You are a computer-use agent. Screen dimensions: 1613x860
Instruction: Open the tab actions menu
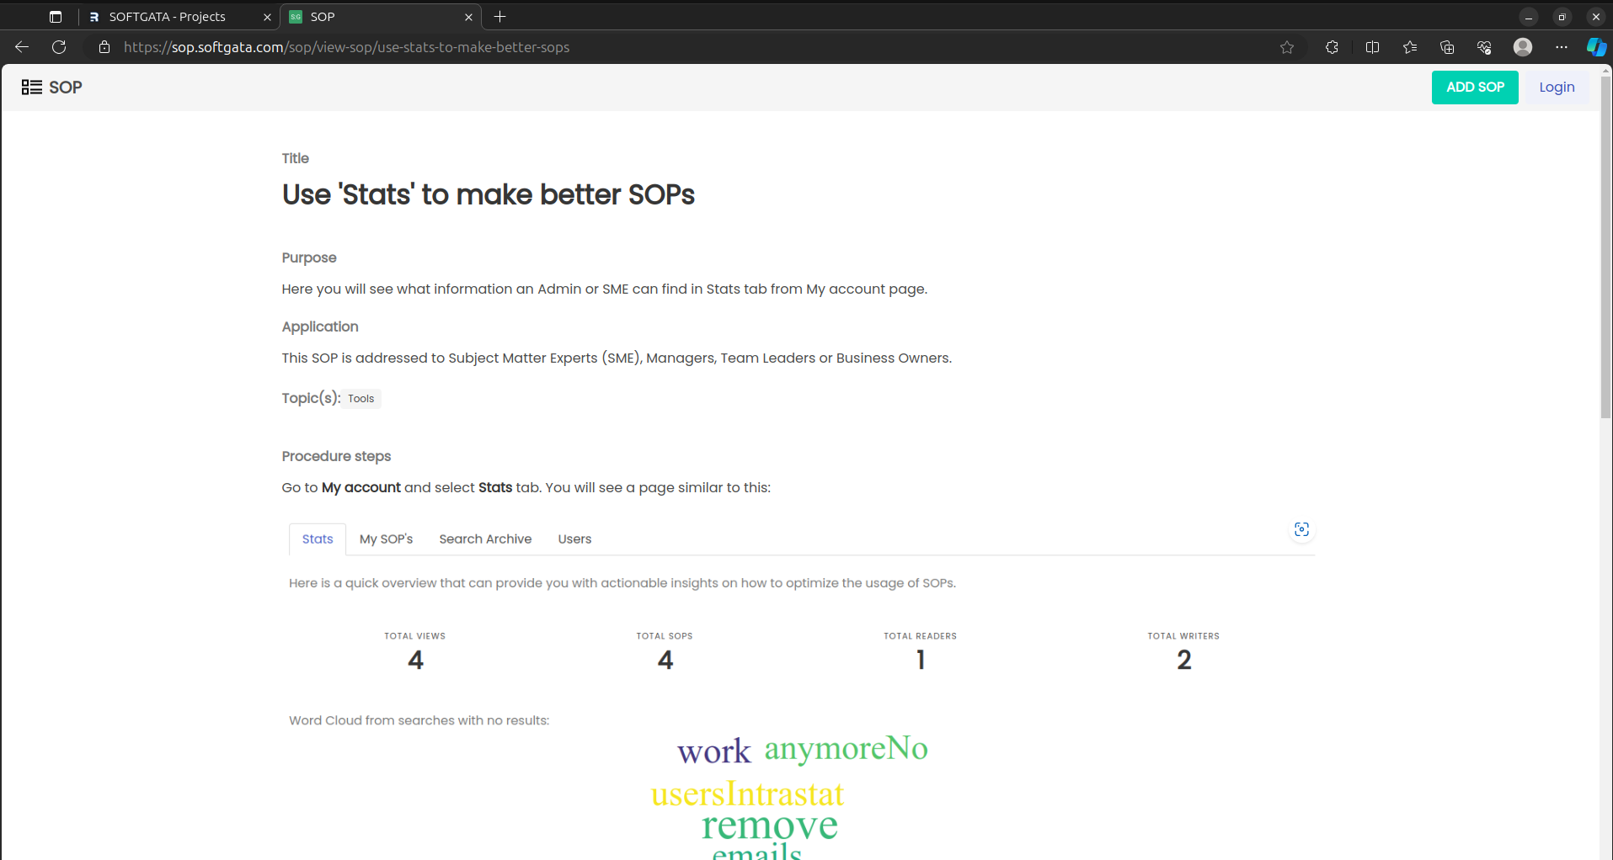56,17
